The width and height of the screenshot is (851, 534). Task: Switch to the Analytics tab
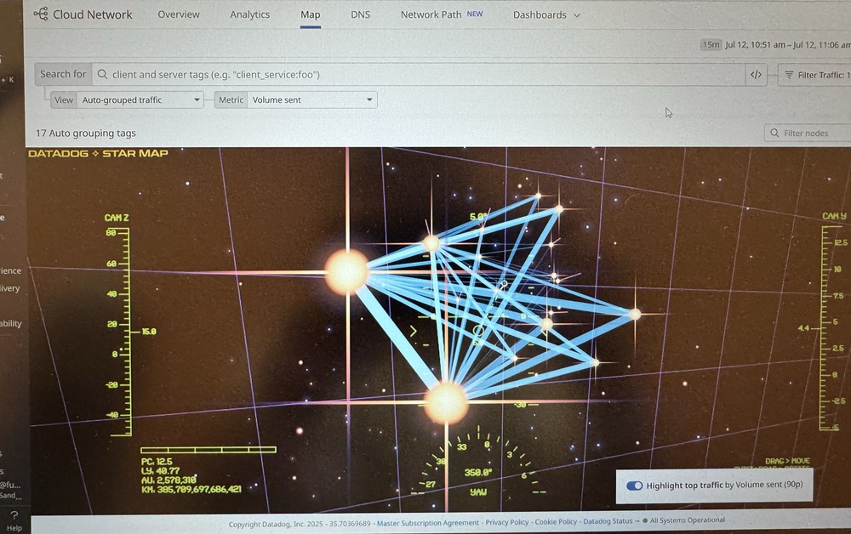[249, 14]
